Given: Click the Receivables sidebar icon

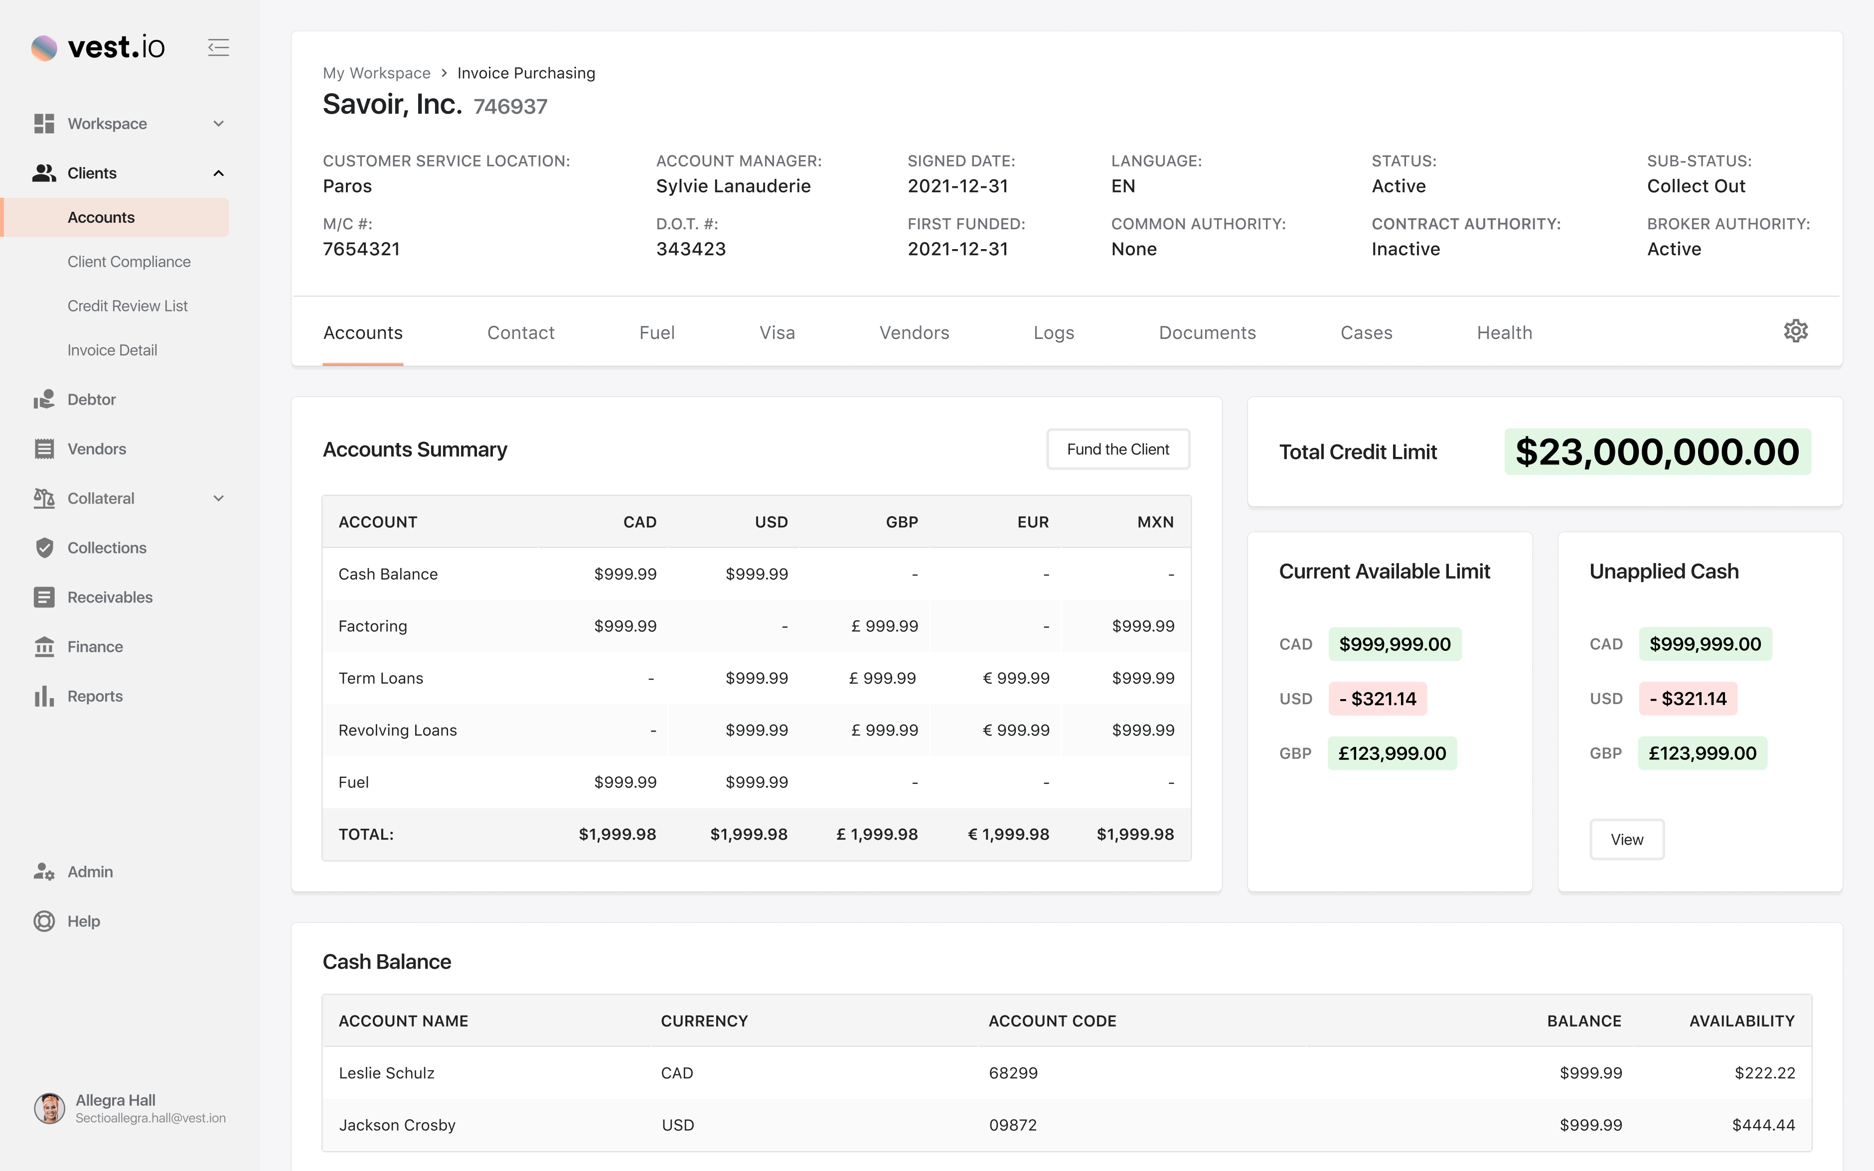Looking at the screenshot, I should point(44,597).
